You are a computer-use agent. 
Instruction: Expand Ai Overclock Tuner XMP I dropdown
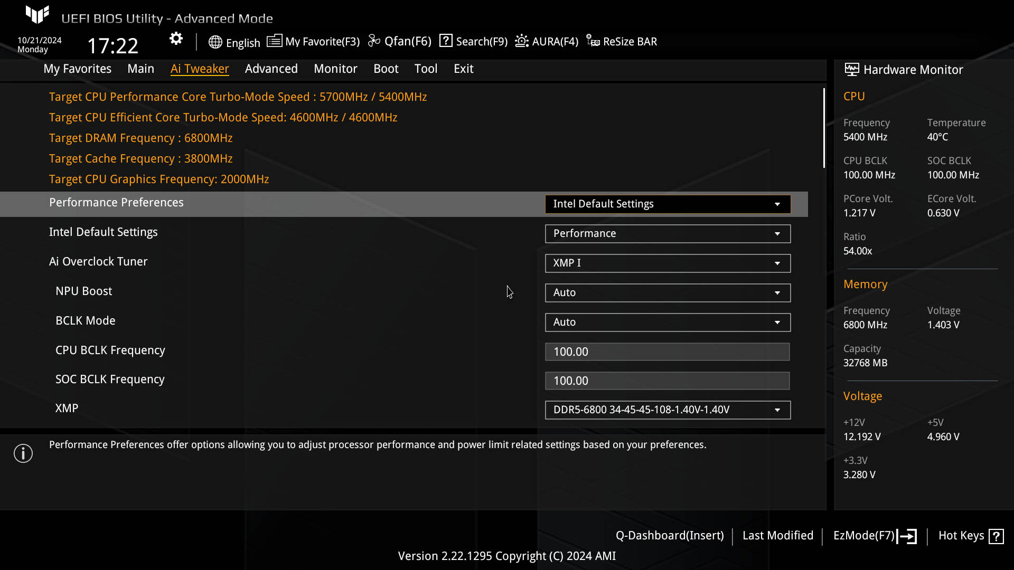668,263
